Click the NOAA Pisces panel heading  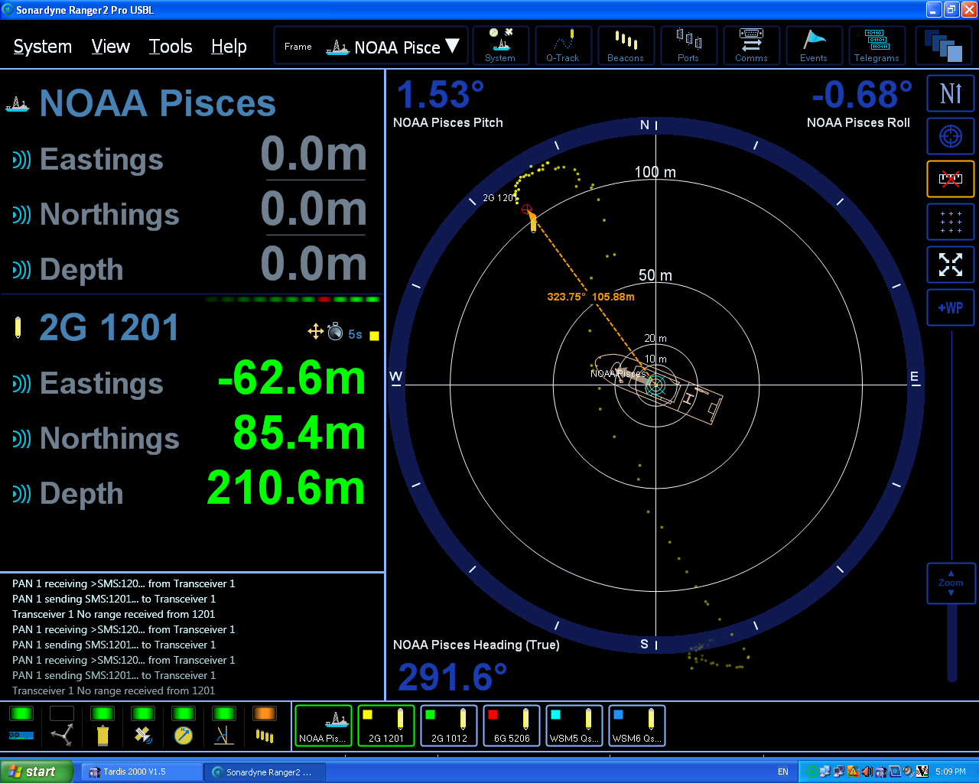[x=157, y=103]
